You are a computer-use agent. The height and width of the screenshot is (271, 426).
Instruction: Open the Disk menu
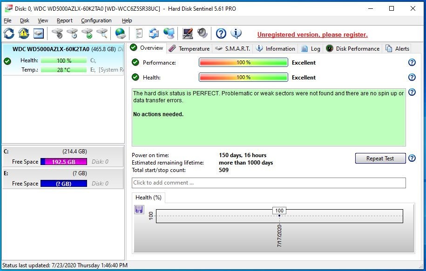point(25,20)
